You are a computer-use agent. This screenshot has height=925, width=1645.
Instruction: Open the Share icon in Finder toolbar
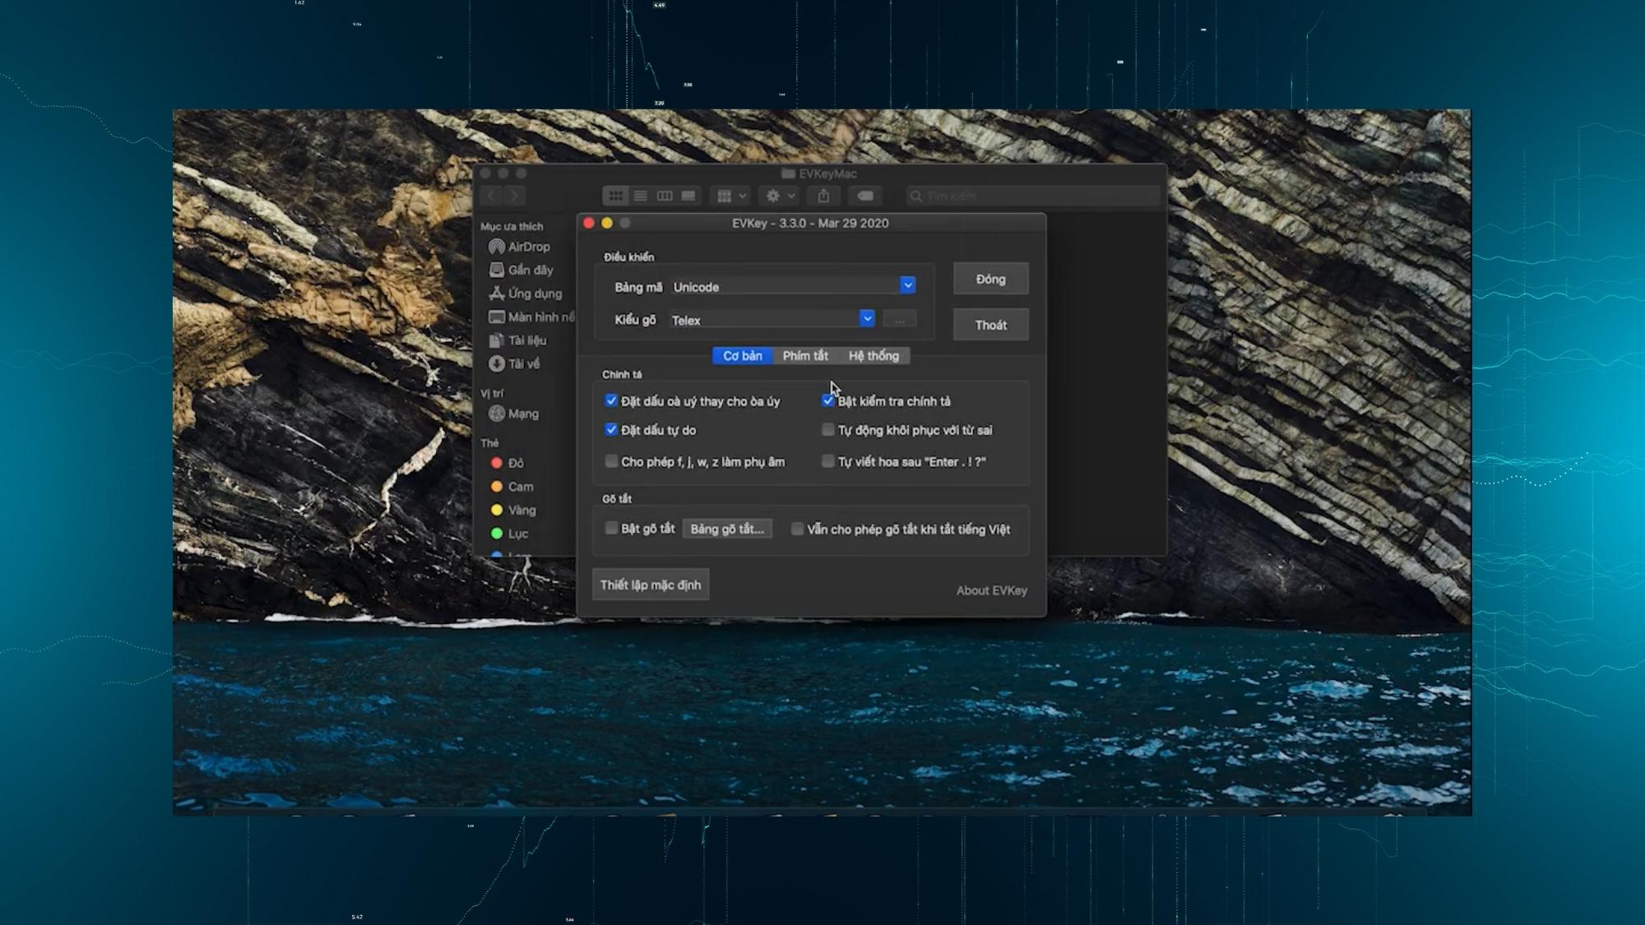(823, 196)
